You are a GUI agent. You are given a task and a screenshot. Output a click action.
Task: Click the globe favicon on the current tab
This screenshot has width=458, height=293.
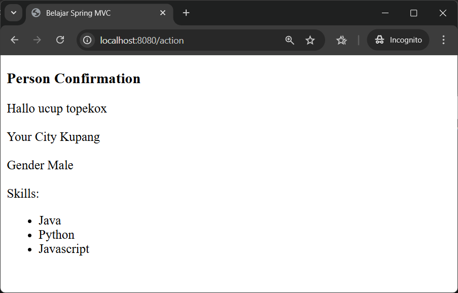point(35,13)
